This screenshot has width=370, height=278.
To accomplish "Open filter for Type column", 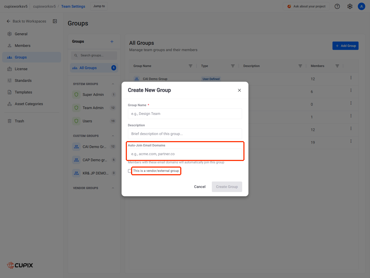I will (x=233, y=66).
